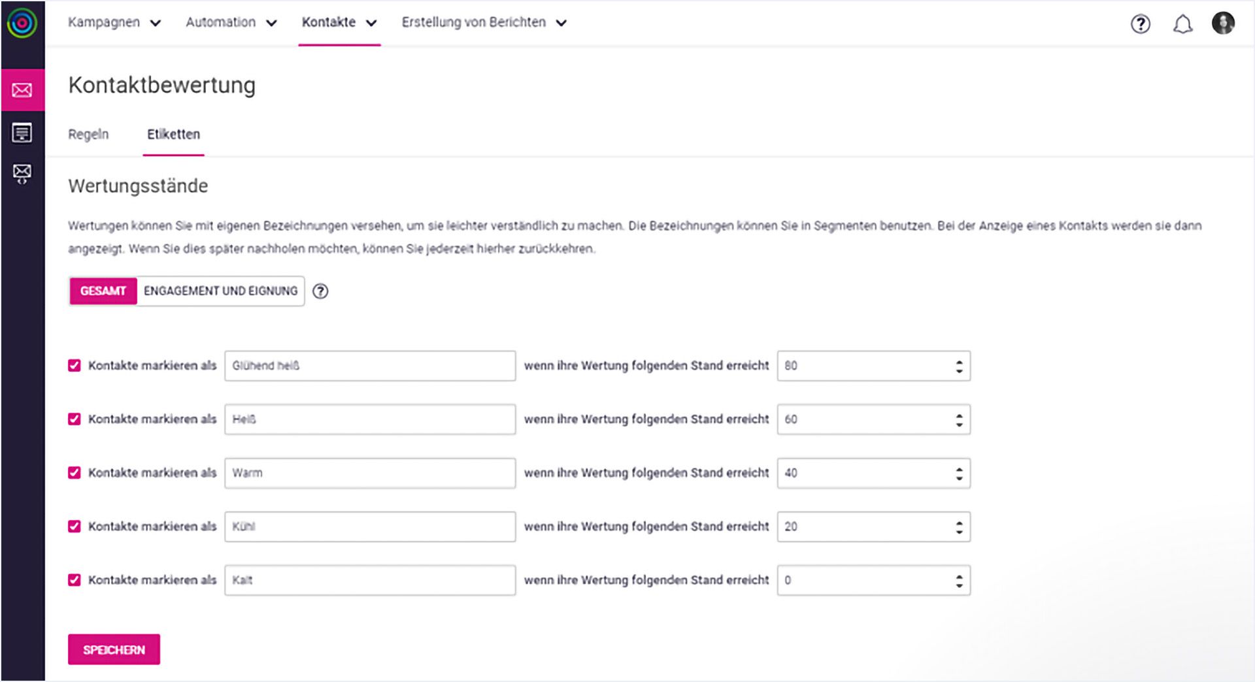Select the email campaigns envelope icon in sidebar
The height and width of the screenshot is (682, 1255).
pyautogui.click(x=22, y=91)
